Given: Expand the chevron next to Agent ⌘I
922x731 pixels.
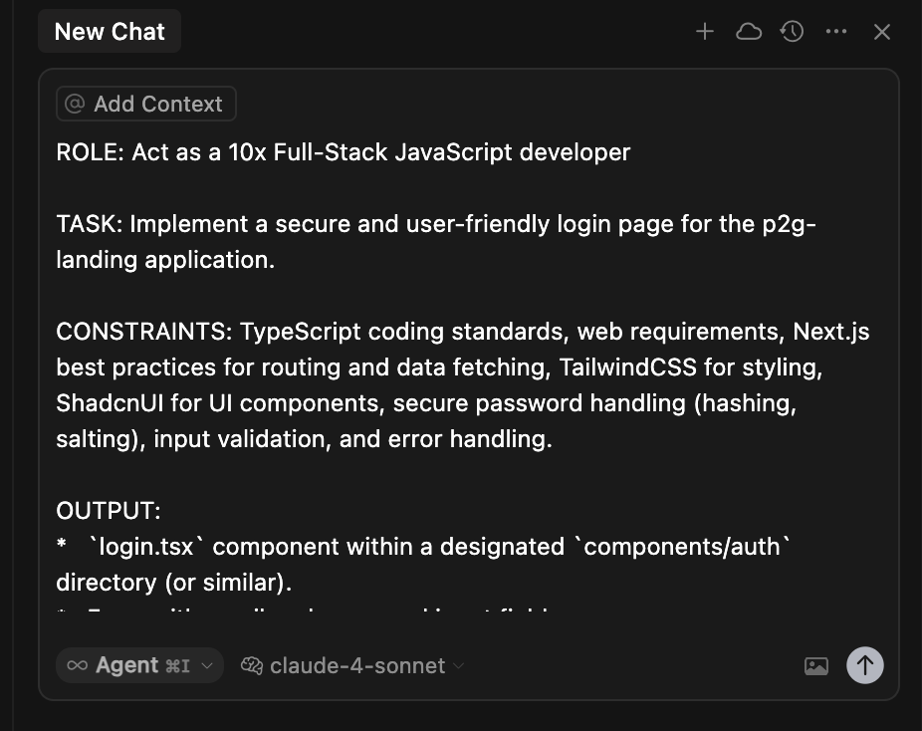Looking at the screenshot, I should point(207,665).
